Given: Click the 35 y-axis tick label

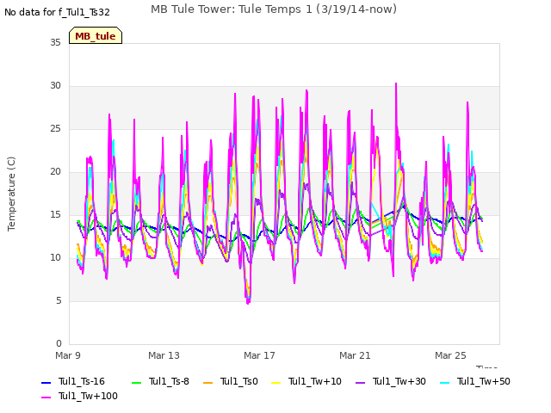Looking at the screenshot, I should coord(55,42).
